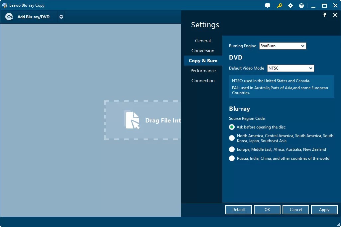Pin the Settings panel
The height and width of the screenshot is (227, 341).
pos(325,15)
